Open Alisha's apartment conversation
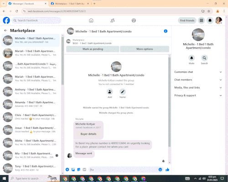Viewport: 228px width, 182px height. click(x=31, y=142)
